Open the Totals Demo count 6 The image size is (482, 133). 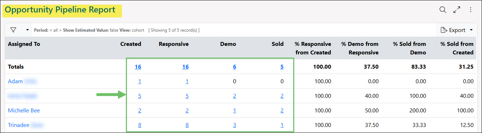click(x=235, y=66)
